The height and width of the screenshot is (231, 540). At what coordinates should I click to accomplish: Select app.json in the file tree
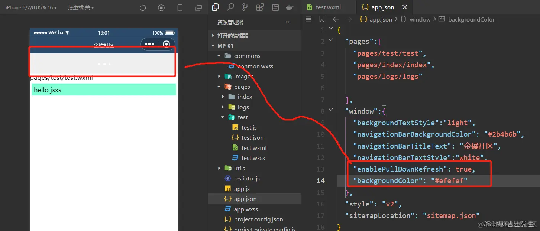click(x=254, y=199)
